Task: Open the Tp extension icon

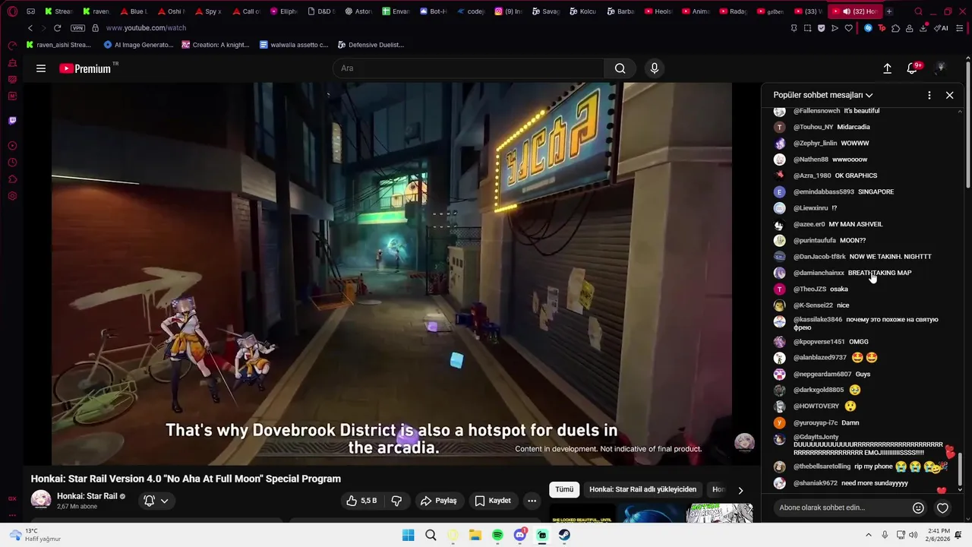Action: tap(882, 28)
